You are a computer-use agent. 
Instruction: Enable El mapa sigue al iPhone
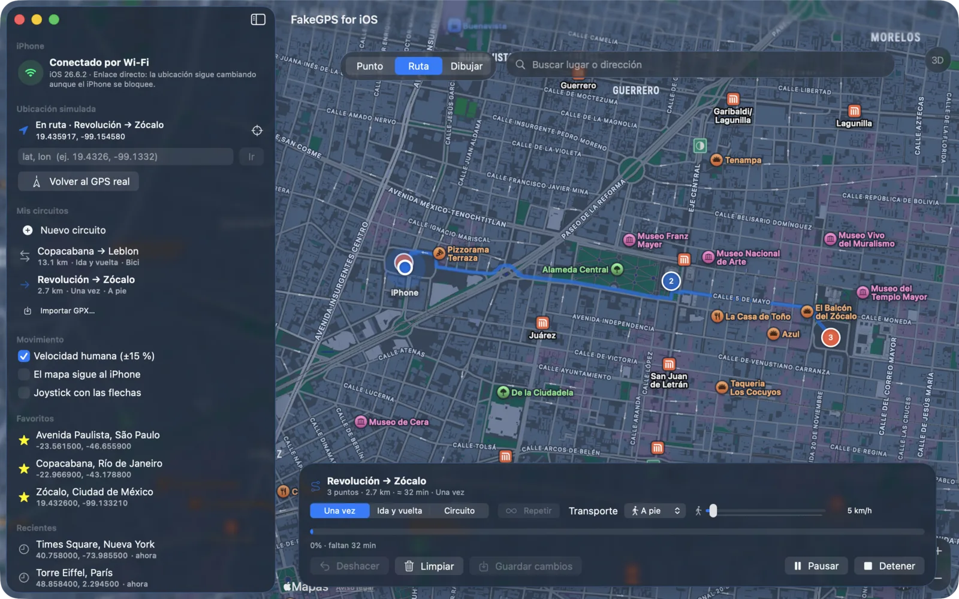[x=24, y=374]
